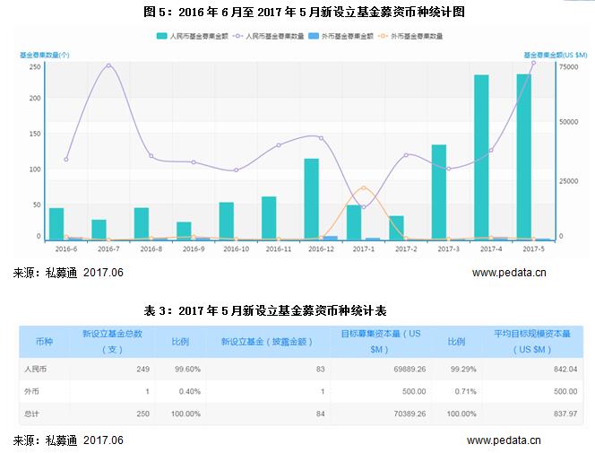The image size is (595, 453).
Task: Click the cell value 842.04
Action: coord(565,369)
